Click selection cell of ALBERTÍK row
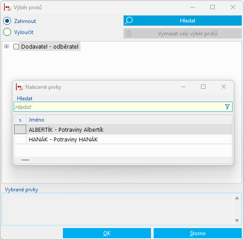The height and width of the screenshot is (240, 244). tap(20, 130)
